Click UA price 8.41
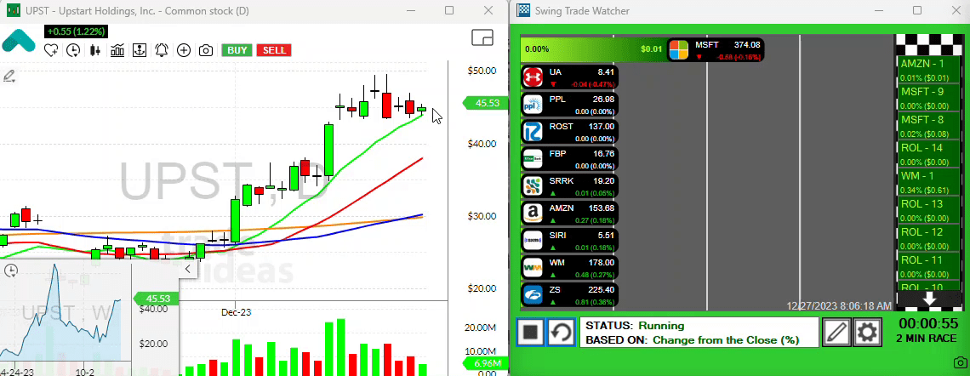This screenshot has width=970, height=376. tap(605, 71)
